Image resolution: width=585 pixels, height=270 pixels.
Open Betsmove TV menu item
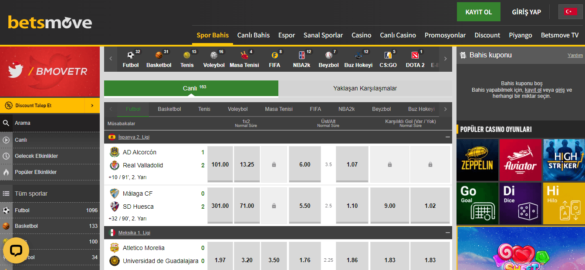560,35
